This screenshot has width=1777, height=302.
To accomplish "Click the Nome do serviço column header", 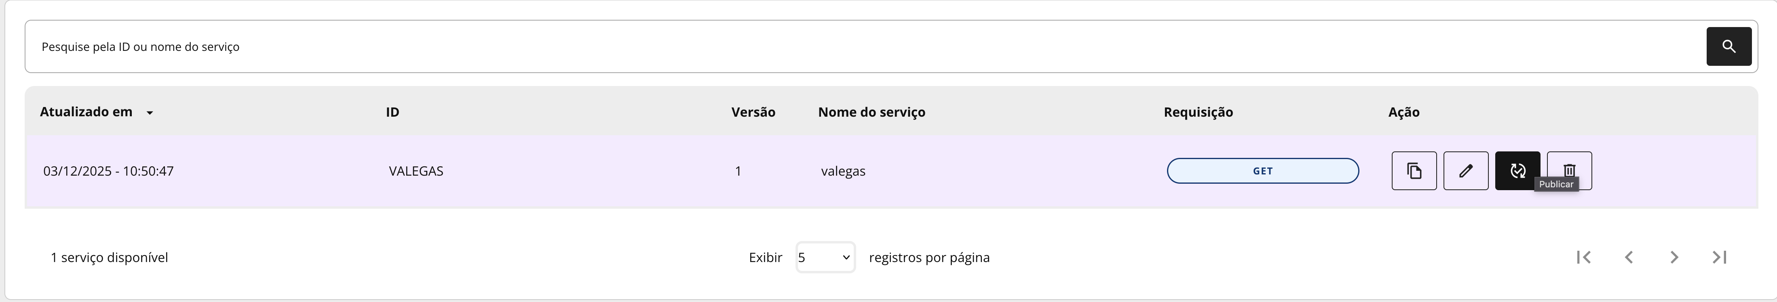I will click(x=871, y=112).
